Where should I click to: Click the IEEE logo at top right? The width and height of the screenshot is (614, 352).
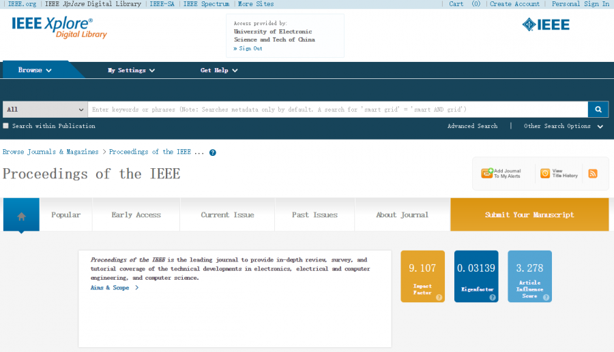(546, 25)
